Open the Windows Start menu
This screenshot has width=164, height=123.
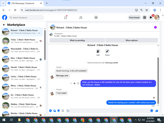coord(4,120)
